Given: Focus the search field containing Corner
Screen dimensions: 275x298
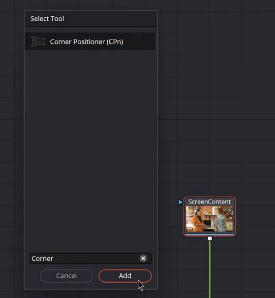Looking at the screenshot, I should coord(91,258).
